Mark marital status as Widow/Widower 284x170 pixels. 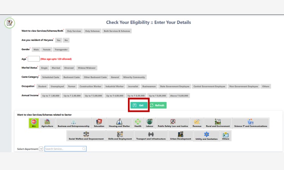tap(87, 68)
